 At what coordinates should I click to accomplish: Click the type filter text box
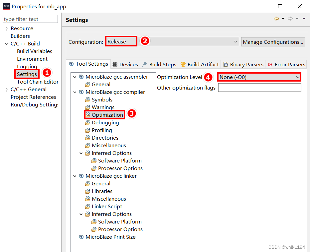tap(30, 19)
